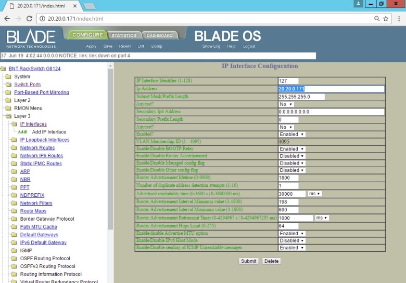
Task: Open Enable/Disable IPv6 Host Mode dropdown
Action: tap(292, 241)
